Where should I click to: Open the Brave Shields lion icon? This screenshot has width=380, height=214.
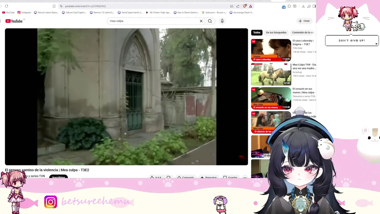point(245,6)
